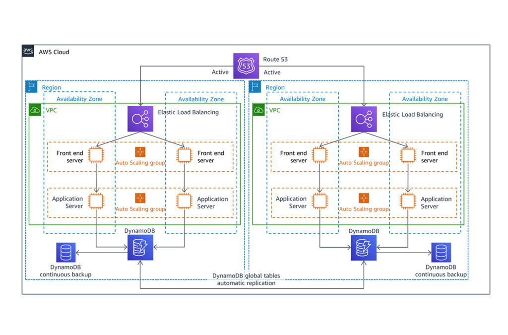This screenshot has width=508, height=335.
Task: Select the right region's Elastic Load Balancing icon
Action: click(x=364, y=119)
